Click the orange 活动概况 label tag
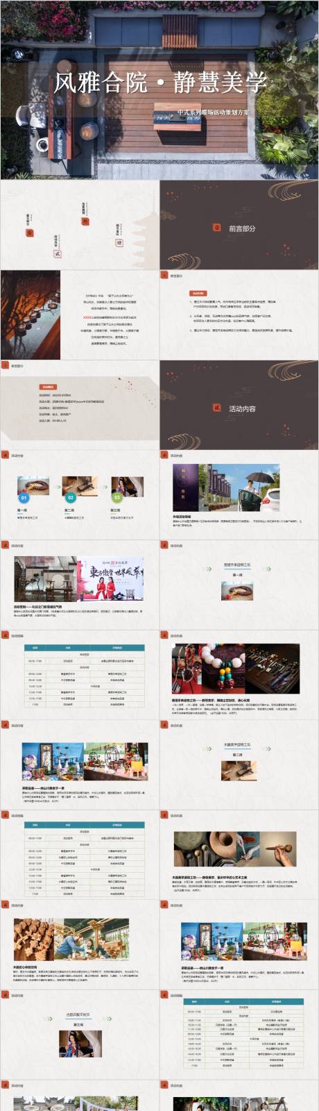 (x=48, y=387)
